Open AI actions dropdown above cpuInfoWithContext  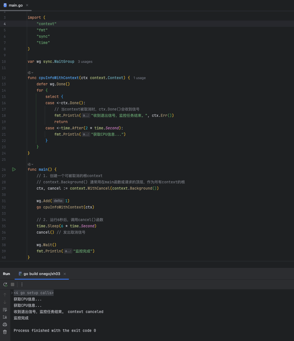click(x=31, y=73)
